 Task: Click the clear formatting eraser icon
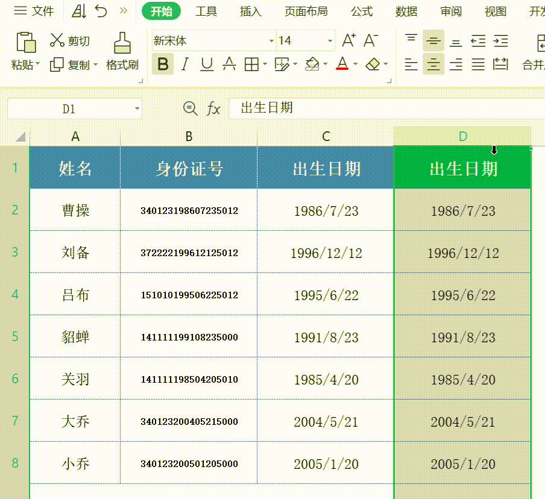click(373, 64)
